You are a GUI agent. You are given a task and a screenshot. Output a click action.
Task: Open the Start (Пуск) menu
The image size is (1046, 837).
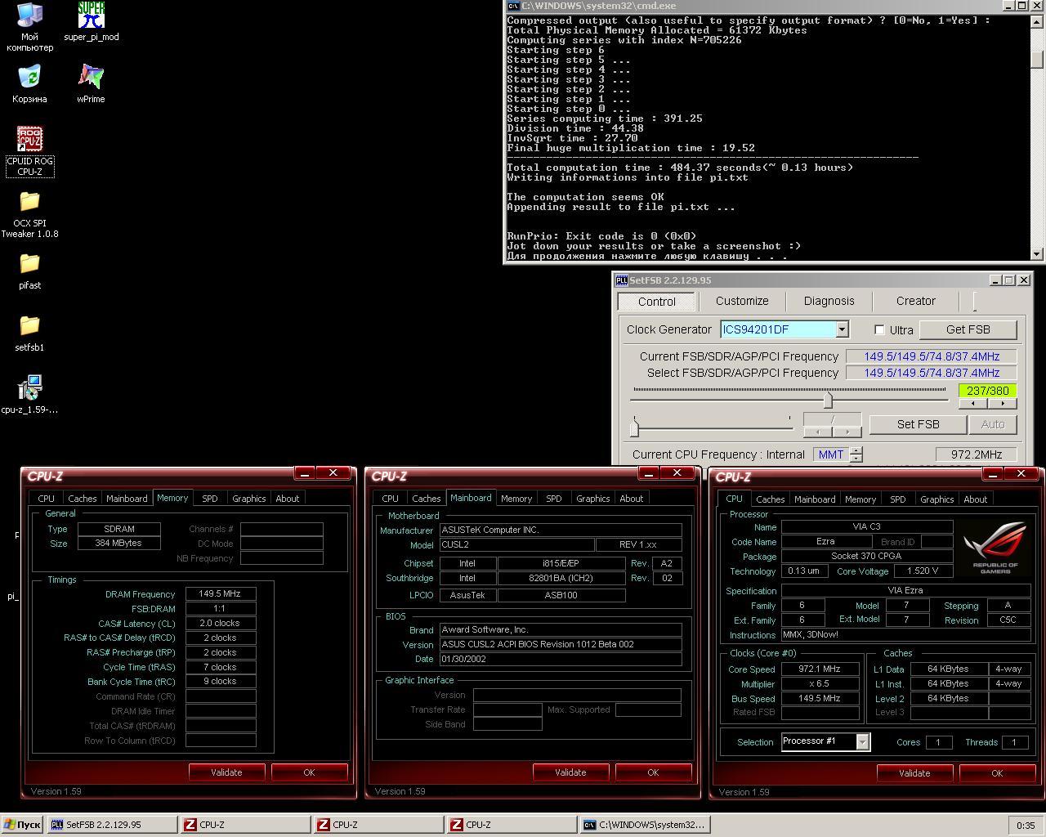(x=22, y=825)
